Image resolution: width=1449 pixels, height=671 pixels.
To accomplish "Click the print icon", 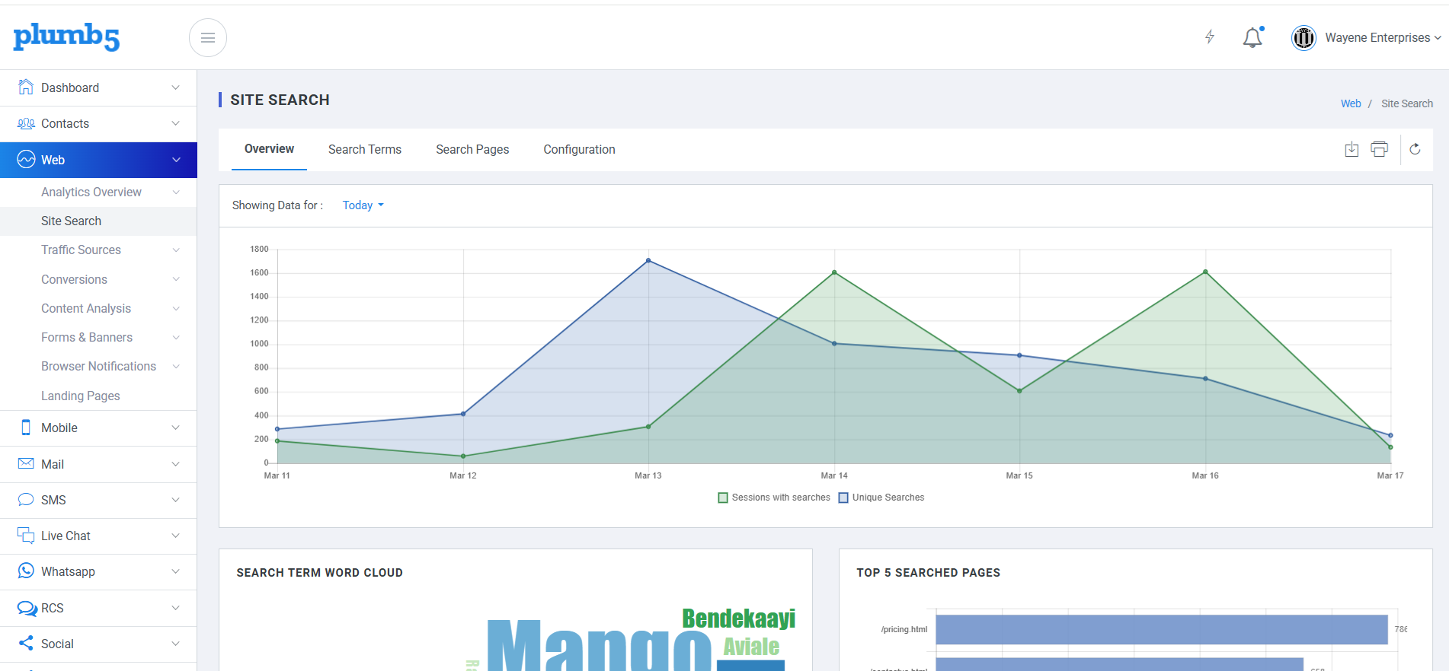I will 1380,149.
